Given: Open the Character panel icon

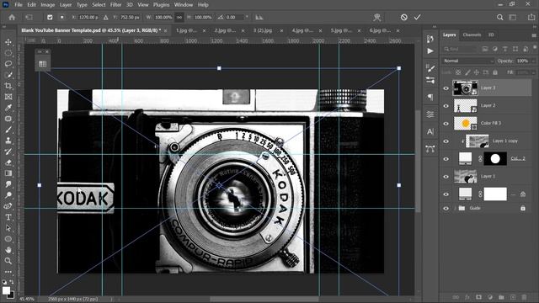Looking at the screenshot, I should (430, 131).
